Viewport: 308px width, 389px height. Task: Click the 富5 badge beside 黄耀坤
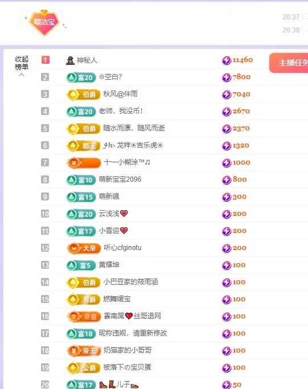(81, 265)
